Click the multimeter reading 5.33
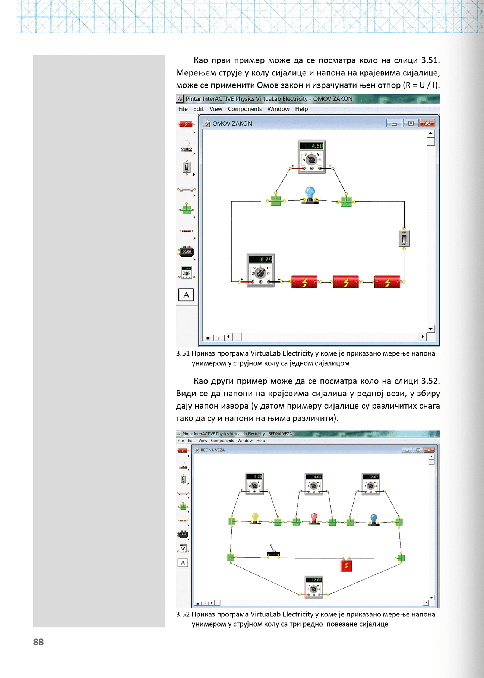The width and height of the screenshot is (484, 678). point(254,484)
